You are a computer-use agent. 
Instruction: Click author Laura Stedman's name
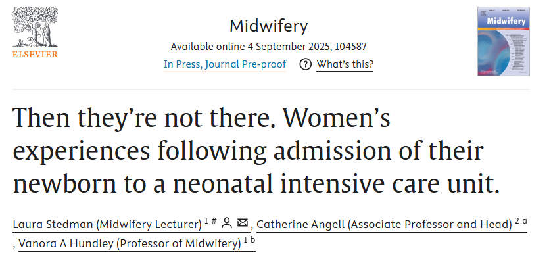(x=53, y=224)
